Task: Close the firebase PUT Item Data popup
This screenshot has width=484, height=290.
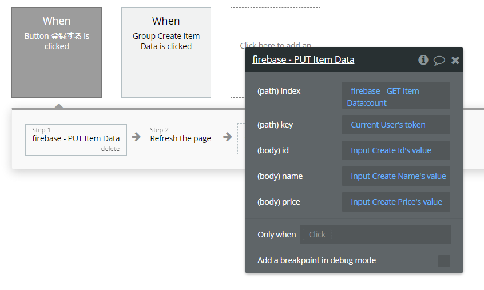Action: click(455, 60)
